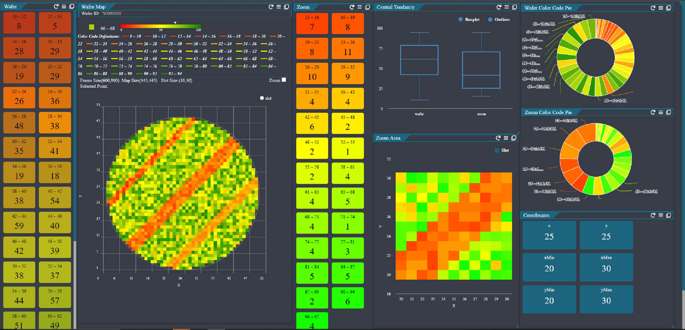Click Wafer Color Code Pie copy icon
The height and width of the screenshot is (330, 685).
[668, 8]
